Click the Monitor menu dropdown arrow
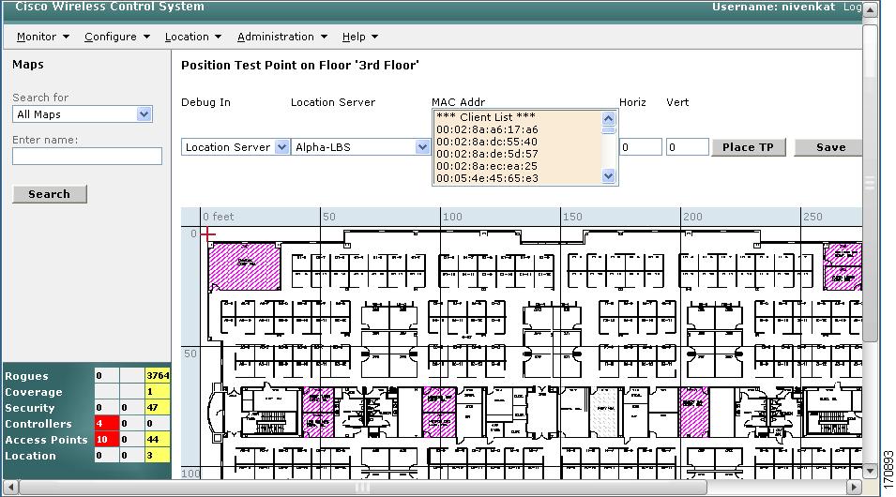 pos(66,37)
